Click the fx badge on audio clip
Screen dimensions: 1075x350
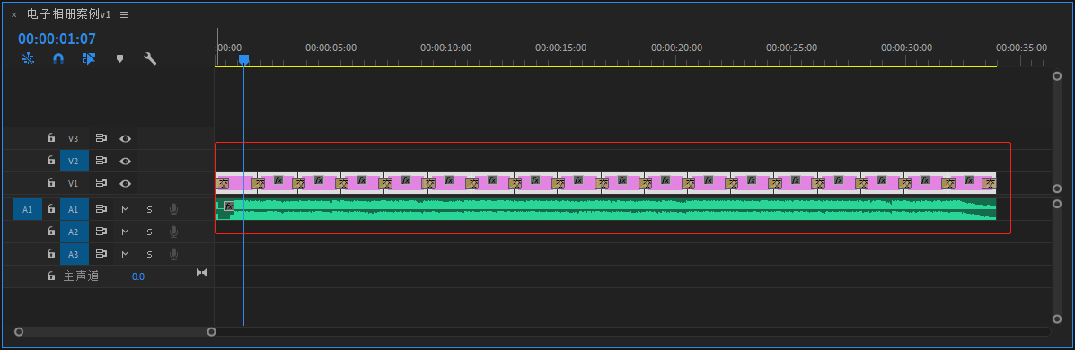[x=229, y=206]
